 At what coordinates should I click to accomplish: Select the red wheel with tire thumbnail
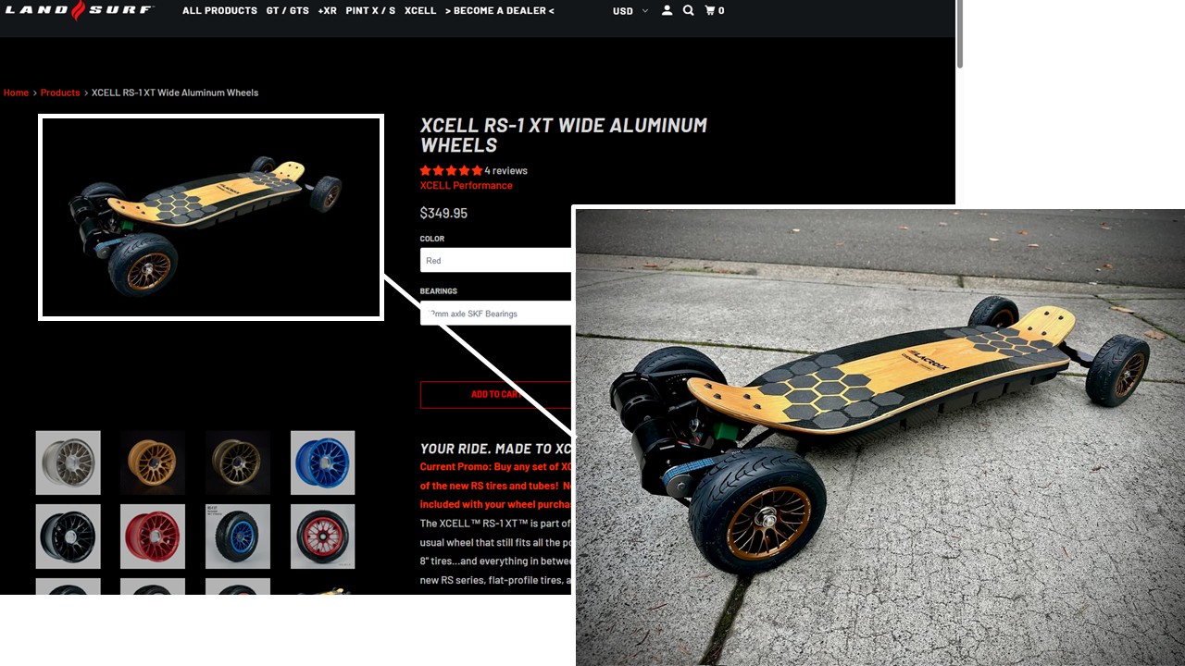pyautogui.click(x=323, y=536)
